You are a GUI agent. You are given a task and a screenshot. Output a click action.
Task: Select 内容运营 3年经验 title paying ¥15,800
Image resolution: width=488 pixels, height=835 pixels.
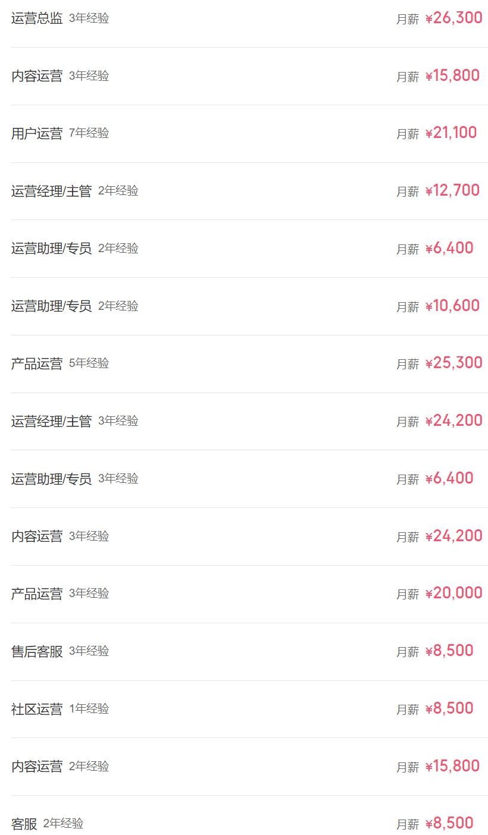point(37,76)
